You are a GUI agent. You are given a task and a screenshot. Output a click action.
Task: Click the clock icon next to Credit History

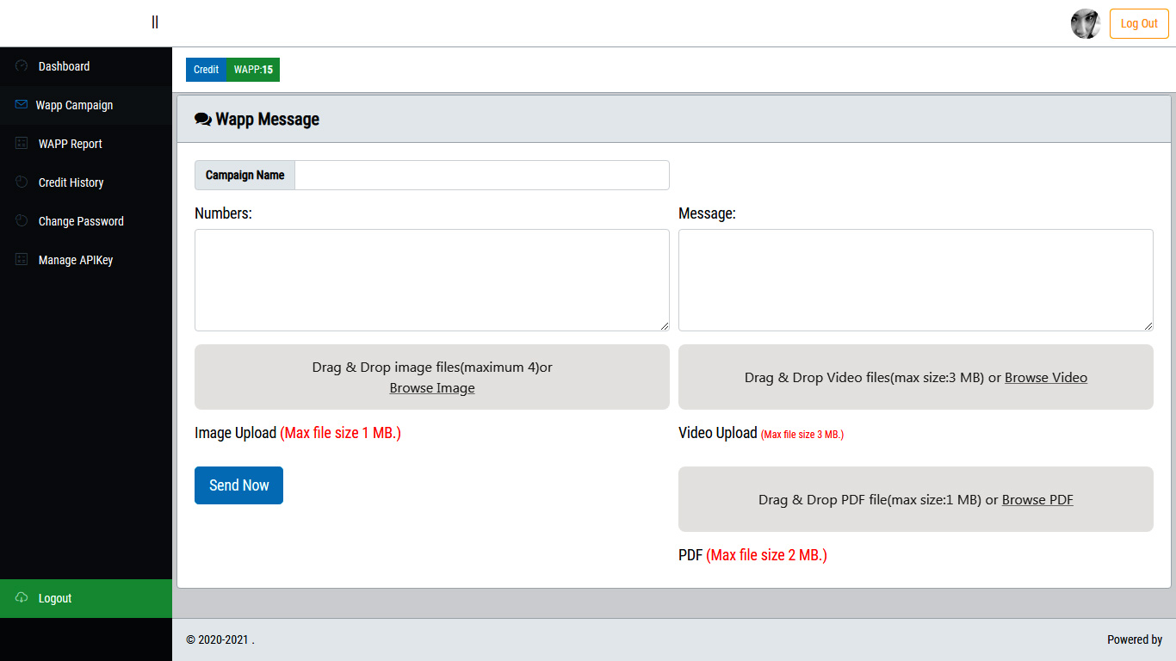coord(21,182)
